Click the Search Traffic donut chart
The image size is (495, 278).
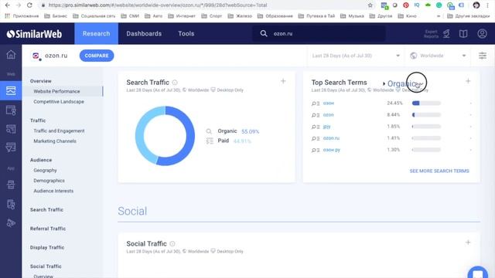coord(165,136)
